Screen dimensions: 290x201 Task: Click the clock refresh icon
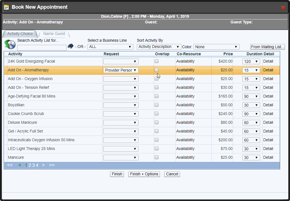coord(10,44)
